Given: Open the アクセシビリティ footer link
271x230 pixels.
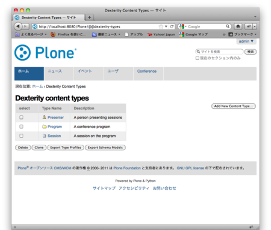Looking at the screenshot, I should coord(134,188).
